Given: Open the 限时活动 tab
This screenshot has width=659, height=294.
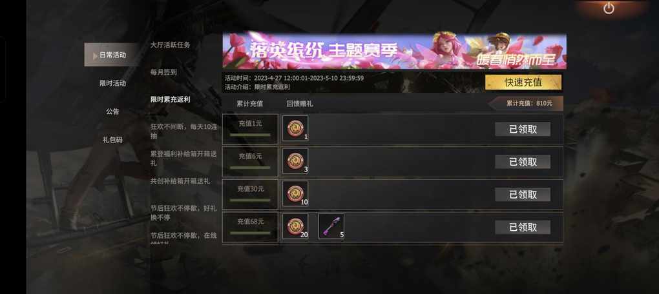Looking at the screenshot, I should point(112,83).
